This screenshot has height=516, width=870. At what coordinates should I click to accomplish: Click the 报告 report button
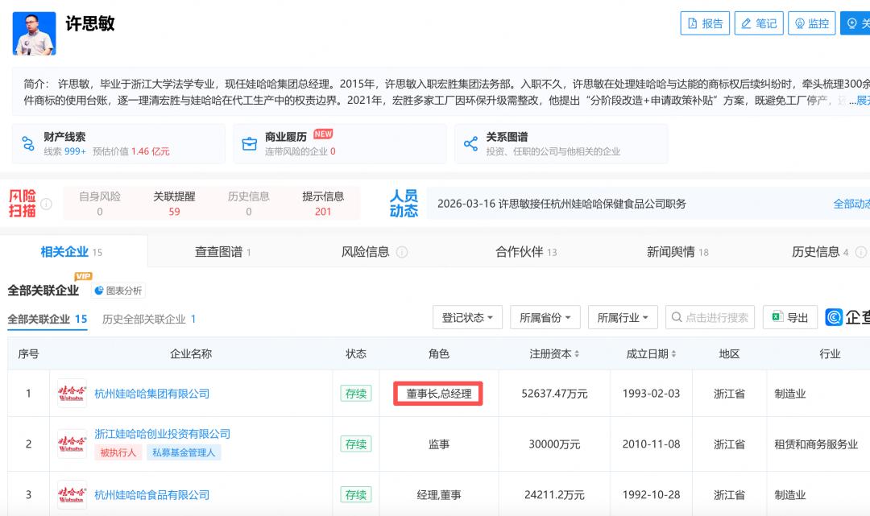(x=705, y=23)
